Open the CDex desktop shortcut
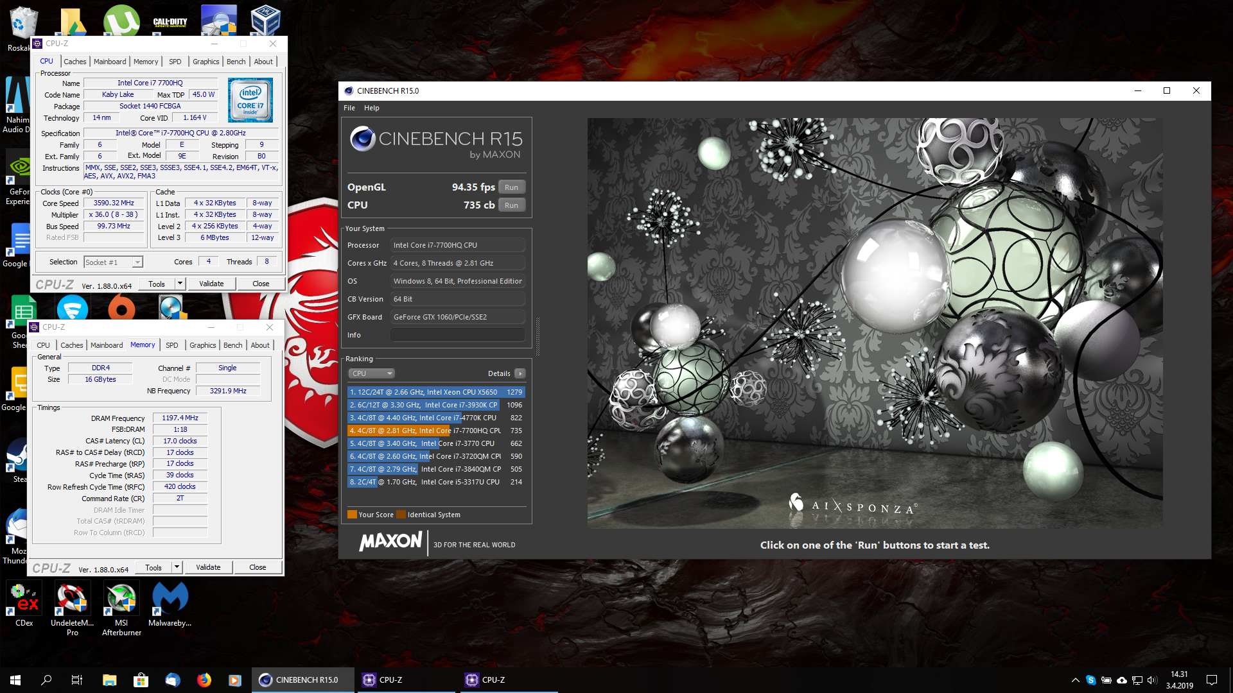This screenshot has height=693, width=1233. (x=24, y=604)
